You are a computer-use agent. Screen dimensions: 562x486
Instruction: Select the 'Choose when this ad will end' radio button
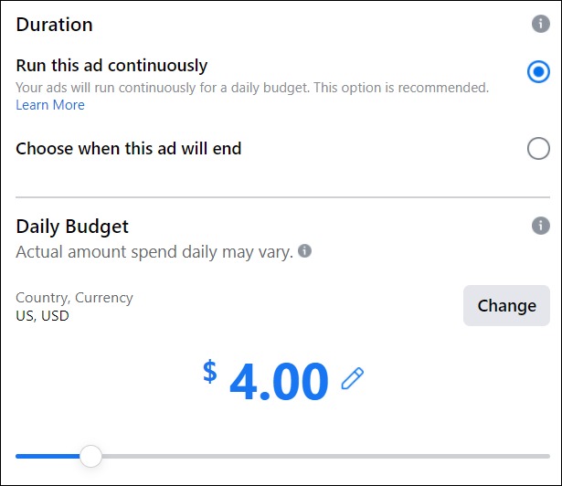click(538, 148)
